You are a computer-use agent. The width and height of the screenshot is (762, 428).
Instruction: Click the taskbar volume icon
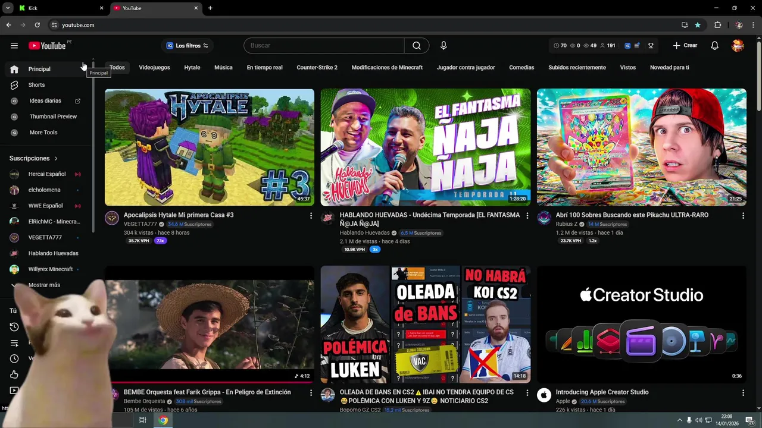tap(698, 420)
